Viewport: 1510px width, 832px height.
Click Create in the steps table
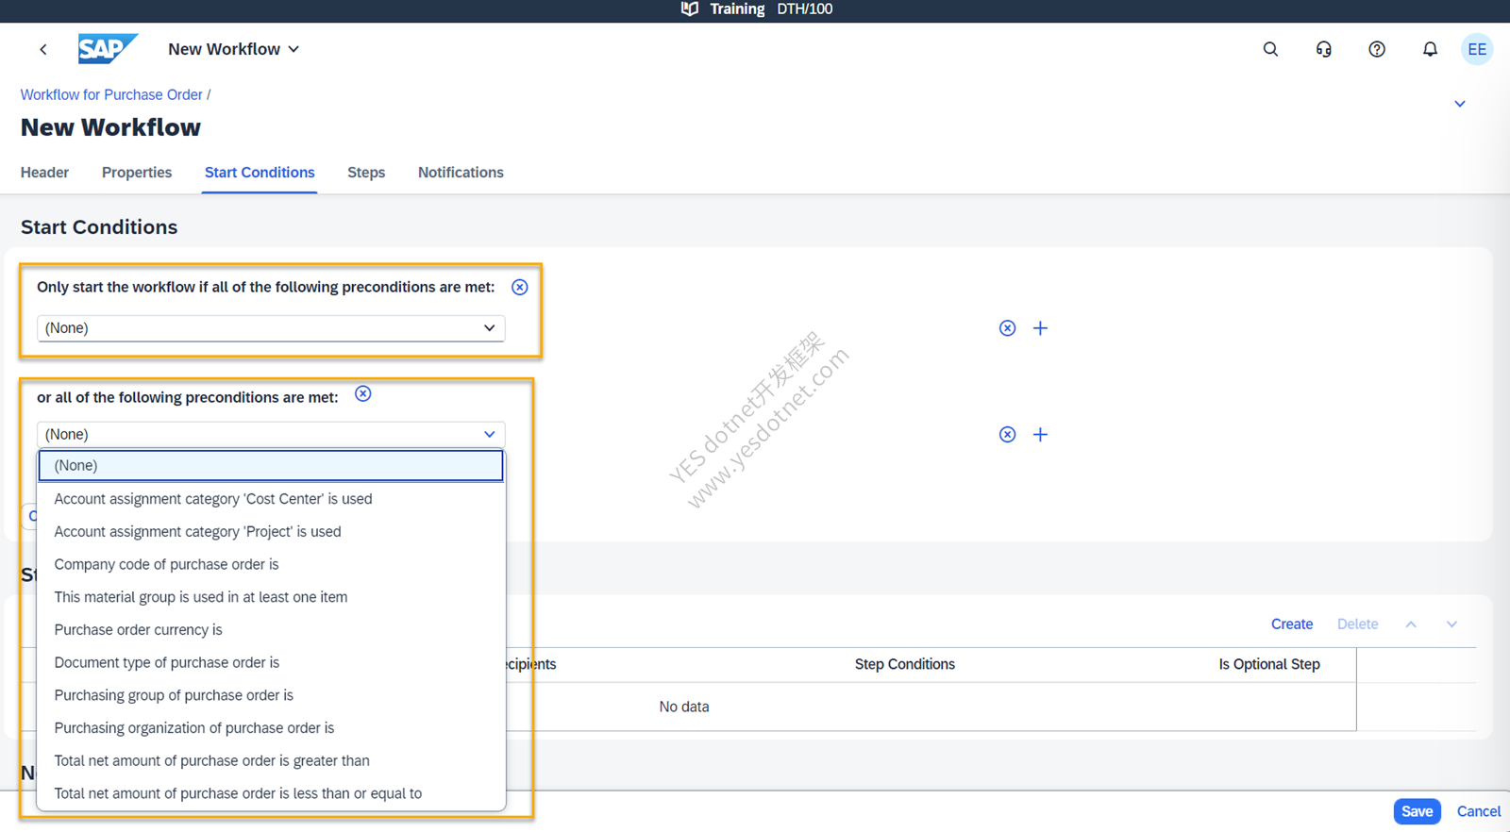[x=1292, y=624]
